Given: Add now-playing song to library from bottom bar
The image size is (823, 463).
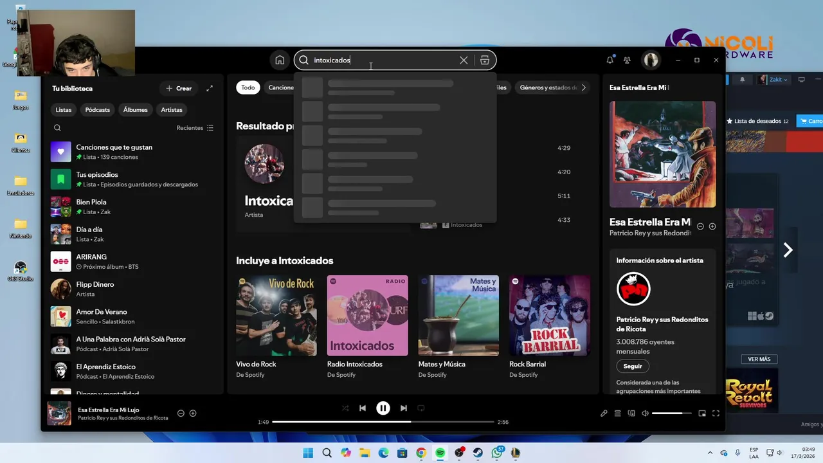Looking at the screenshot, I should point(193,413).
